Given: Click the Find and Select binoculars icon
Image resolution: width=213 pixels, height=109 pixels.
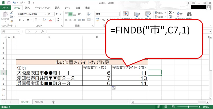Looking at the screenshot, I should [189, 14].
